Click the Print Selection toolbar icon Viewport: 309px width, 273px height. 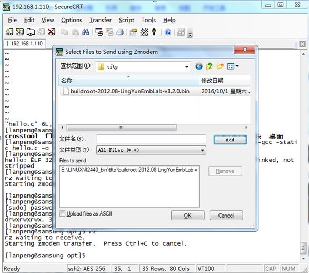tap(109, 32)
